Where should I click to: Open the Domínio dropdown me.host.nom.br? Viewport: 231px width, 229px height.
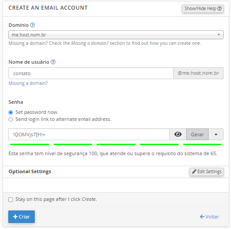click(116, 35)
